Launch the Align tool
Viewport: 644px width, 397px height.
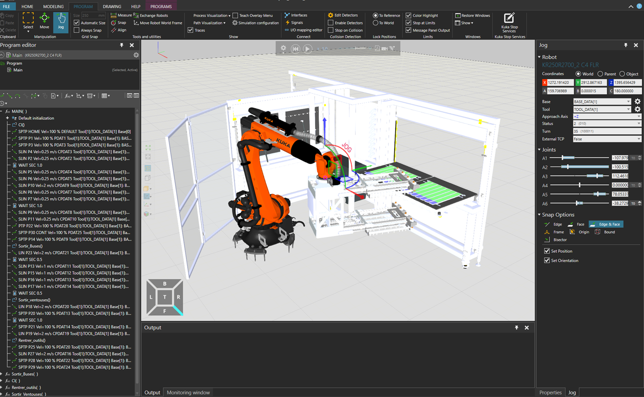[118, 30]
